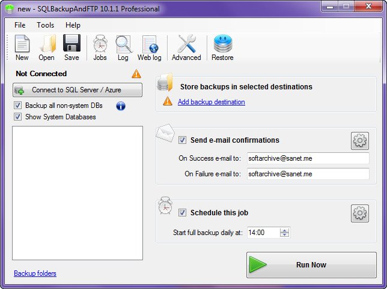Click the database folder destinations icon
Viewport: 387px width, 289px height.
pyautogui.click(x=165, y=82)
